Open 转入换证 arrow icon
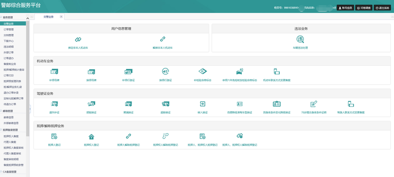Viewport: 394px width, 177px height. (x=202, y=104)
